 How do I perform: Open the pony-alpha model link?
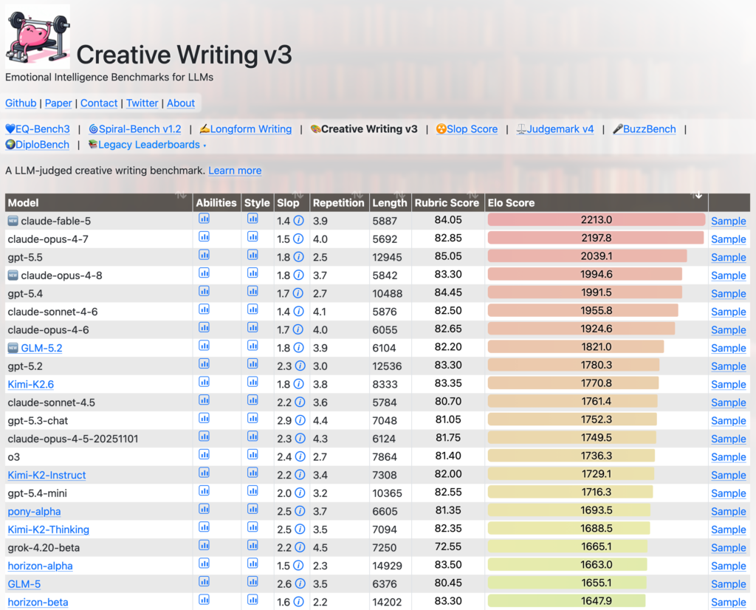click(x=34, y=512)
